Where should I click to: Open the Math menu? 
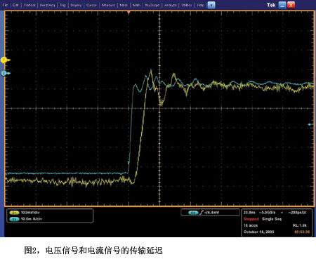(136, 5)
